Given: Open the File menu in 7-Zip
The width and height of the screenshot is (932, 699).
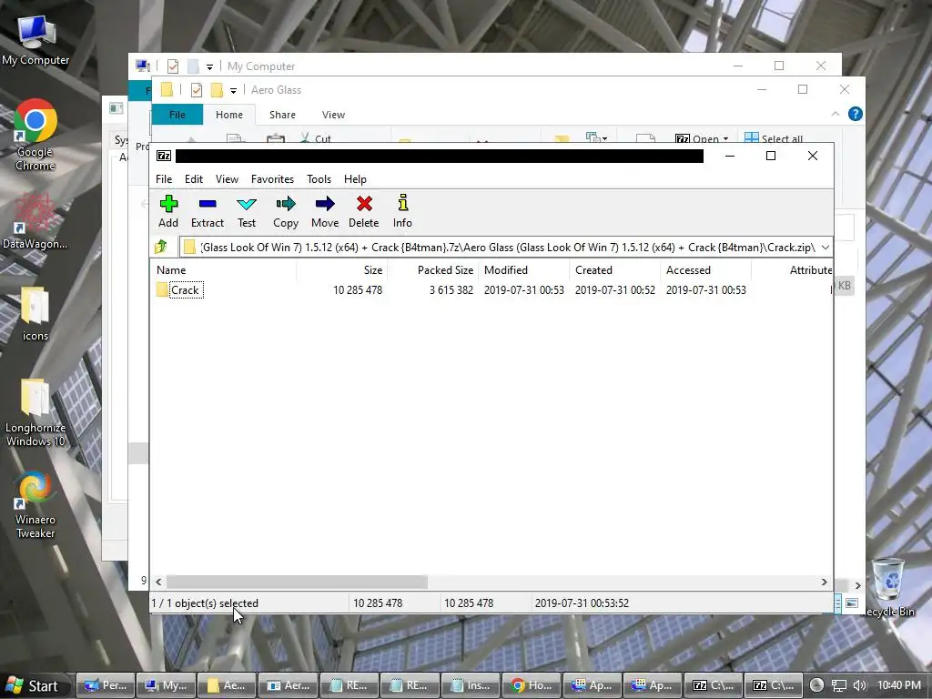Looking at the screenshot, I should (x=164, y=179).
